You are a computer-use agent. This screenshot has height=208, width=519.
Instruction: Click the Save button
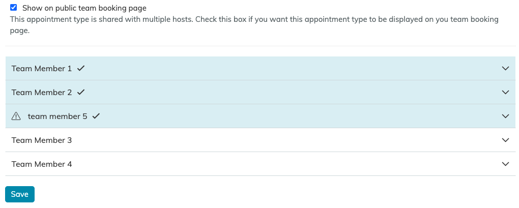[19, 194]
